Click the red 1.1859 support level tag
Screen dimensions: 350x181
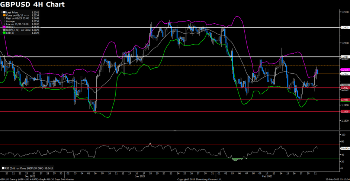344,111
